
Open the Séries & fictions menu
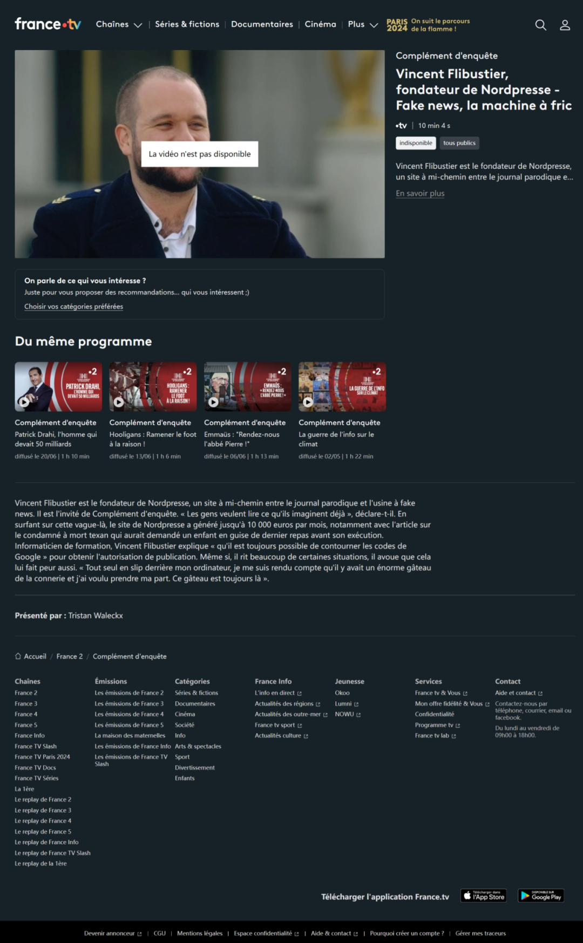[x=187, y=24]
